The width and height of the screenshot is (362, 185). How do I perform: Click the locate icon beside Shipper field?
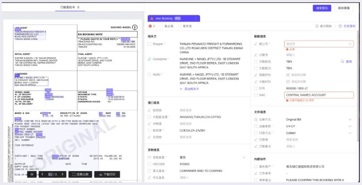149,44
